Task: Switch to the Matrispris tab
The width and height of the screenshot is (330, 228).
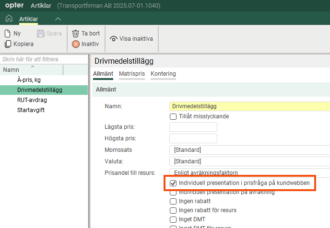Action: click(x=131, y=74)
